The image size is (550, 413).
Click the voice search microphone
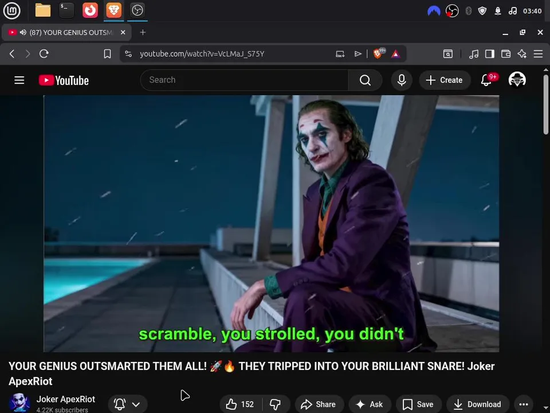402,80
